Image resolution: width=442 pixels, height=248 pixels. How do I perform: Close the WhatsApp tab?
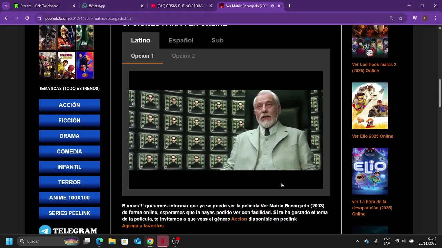[142, 6]
